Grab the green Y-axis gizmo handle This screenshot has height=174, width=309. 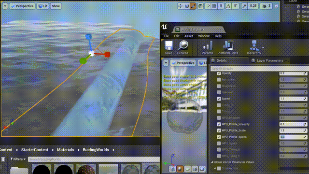click(x=83, y=61)
